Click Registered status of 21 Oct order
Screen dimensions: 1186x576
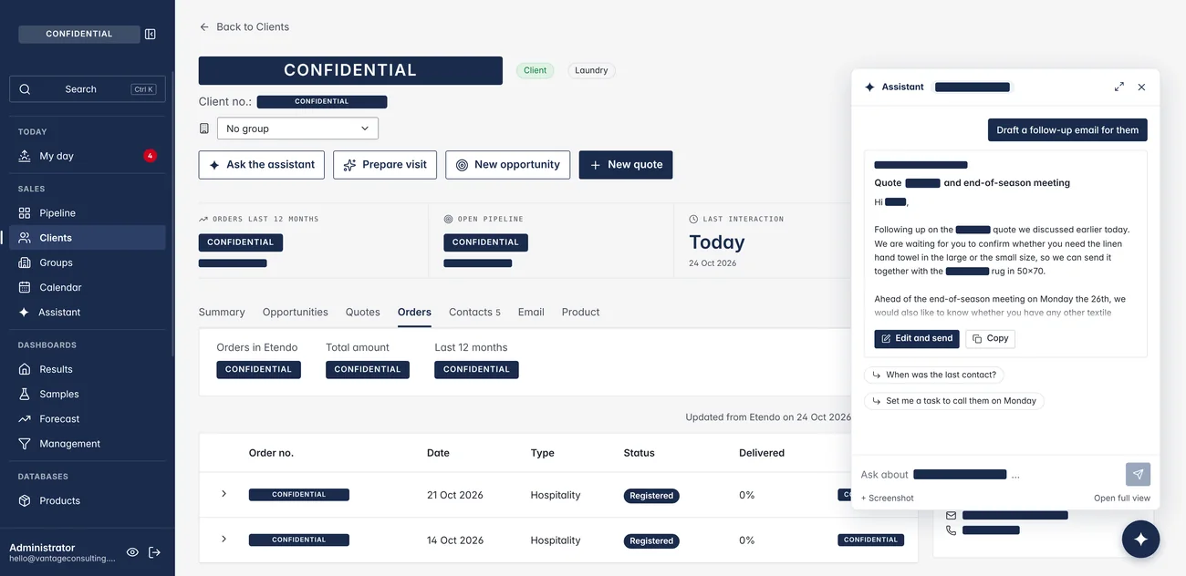click(651, 496)
